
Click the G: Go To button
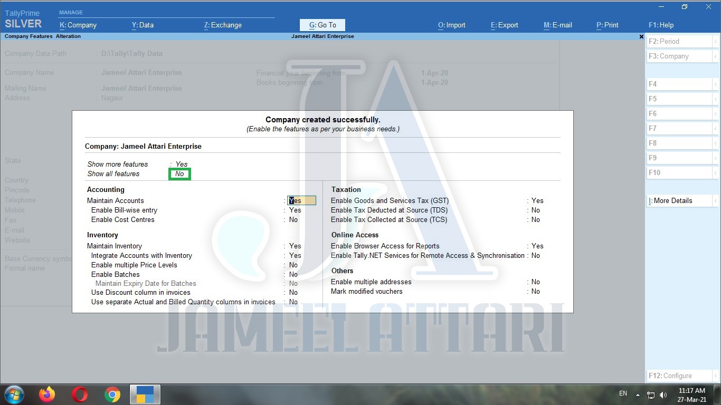coord(322,25)
